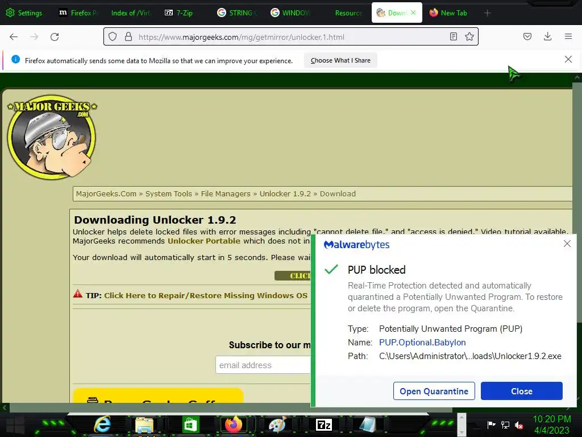
Task: Switch to the Settings tab
Action: 24,13
